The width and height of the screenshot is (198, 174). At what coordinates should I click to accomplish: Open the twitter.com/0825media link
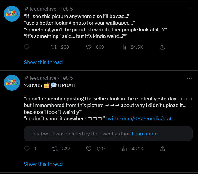[141, 119]
